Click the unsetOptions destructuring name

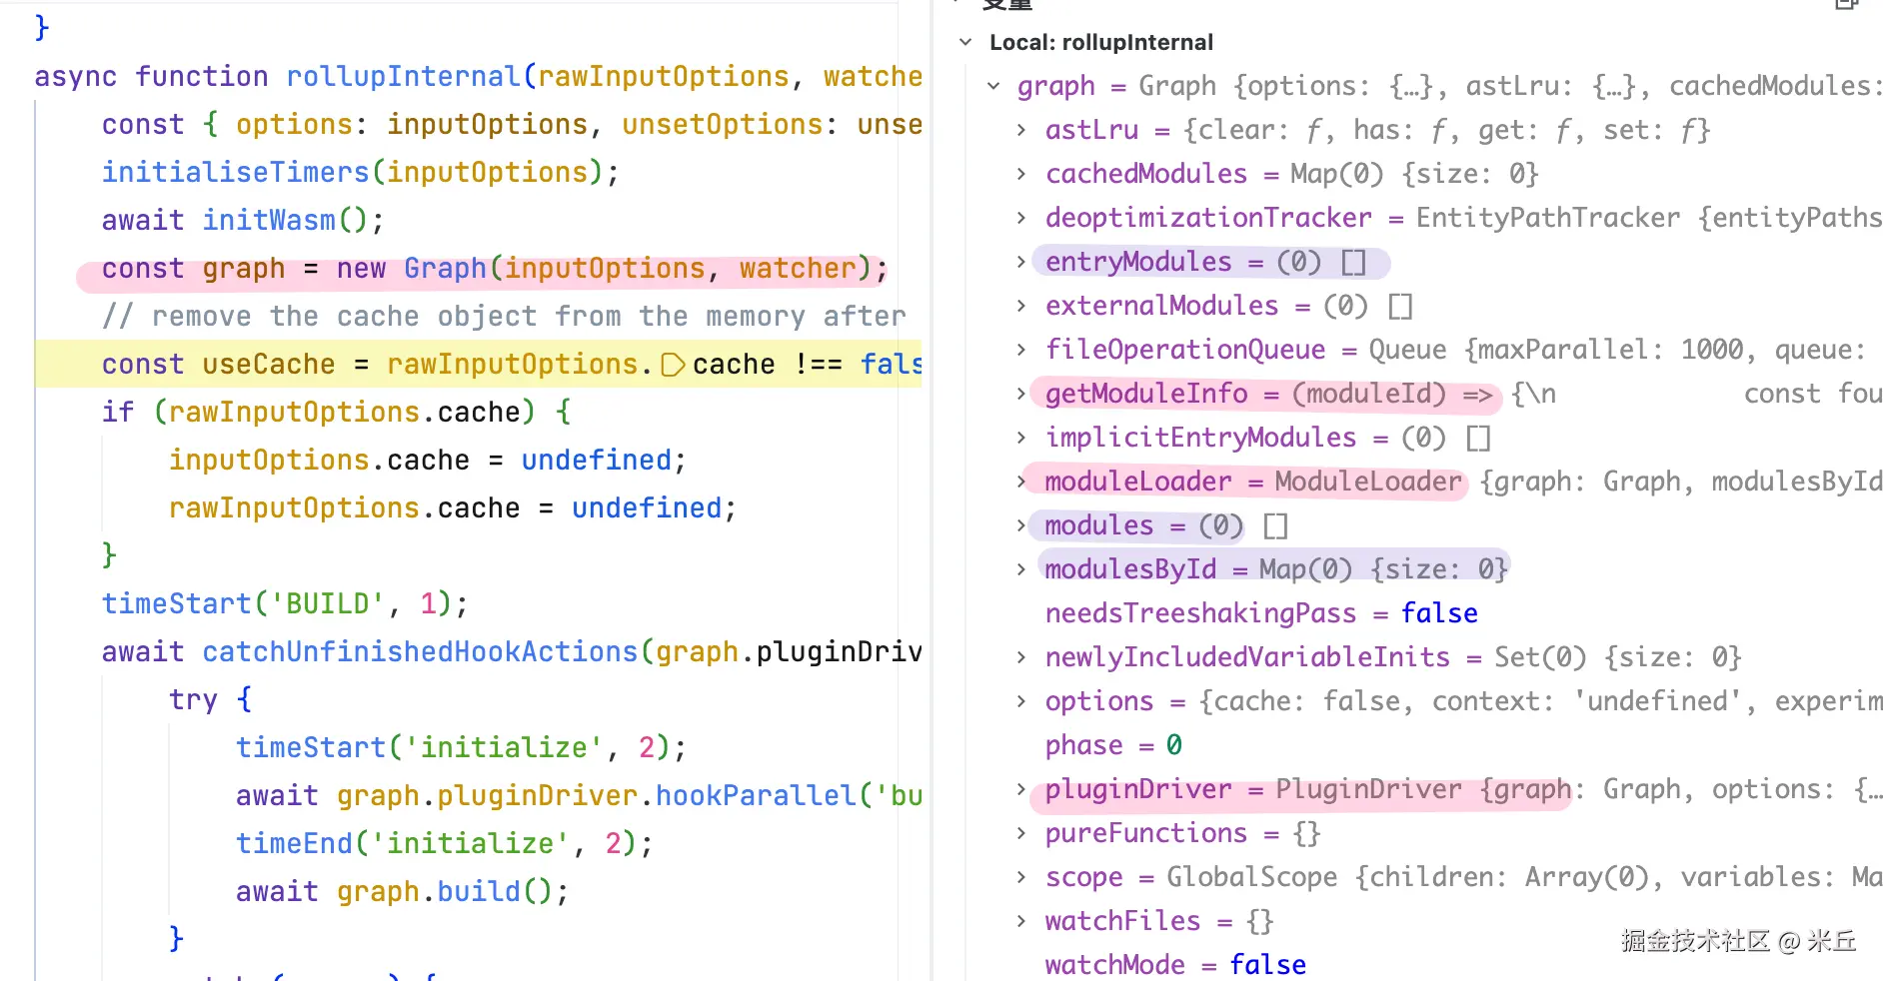(x=723, y=125)
